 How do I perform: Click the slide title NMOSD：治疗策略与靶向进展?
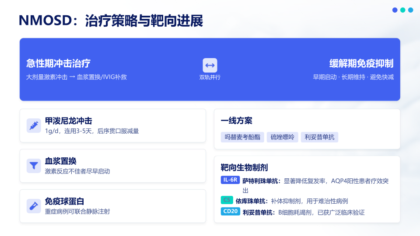pyautogui.click(x=111, y=21)
